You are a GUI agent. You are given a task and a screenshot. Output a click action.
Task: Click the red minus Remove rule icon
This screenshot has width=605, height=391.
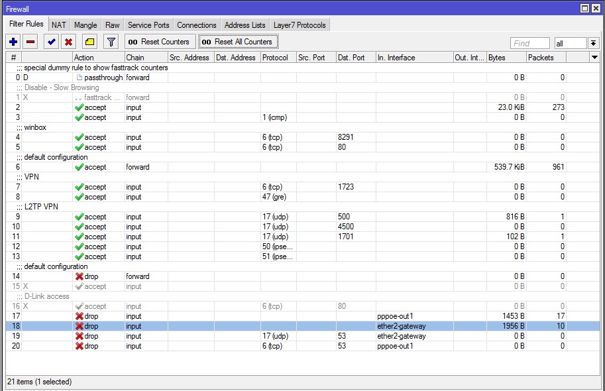tap(30, 42)
